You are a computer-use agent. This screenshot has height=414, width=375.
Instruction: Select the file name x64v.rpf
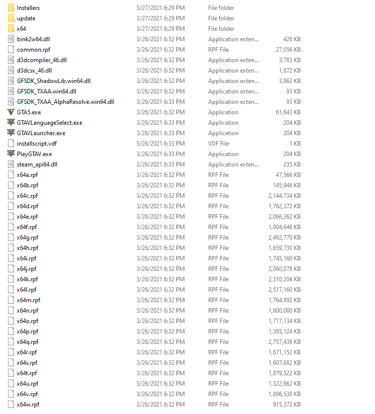point(27,394)
